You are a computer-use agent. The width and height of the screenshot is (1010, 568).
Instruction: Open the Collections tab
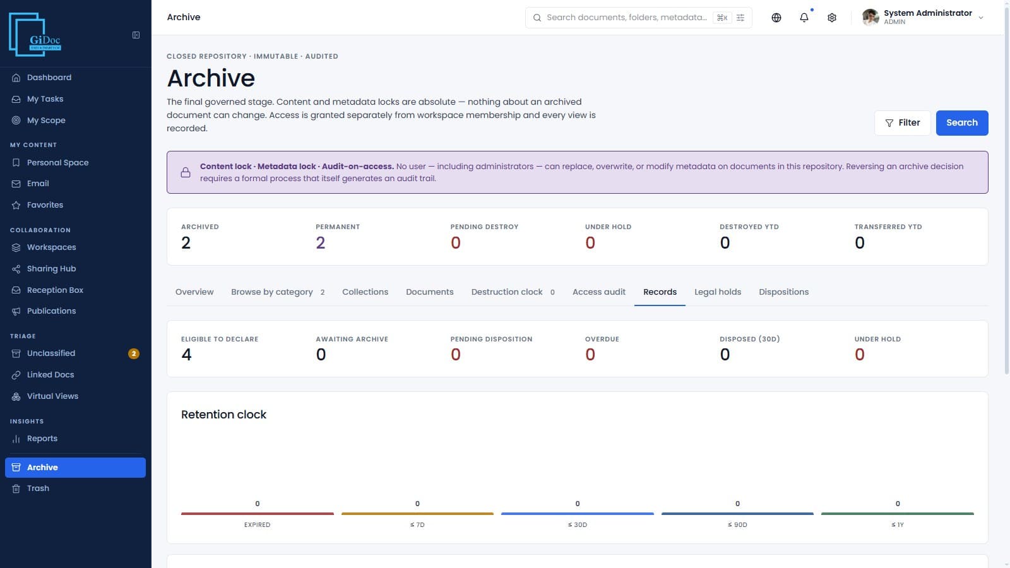point(365,292)
